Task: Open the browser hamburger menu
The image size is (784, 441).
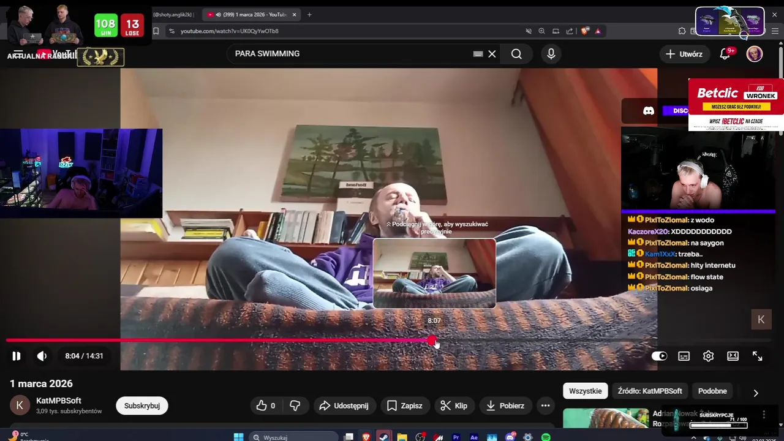Action: 774,31
